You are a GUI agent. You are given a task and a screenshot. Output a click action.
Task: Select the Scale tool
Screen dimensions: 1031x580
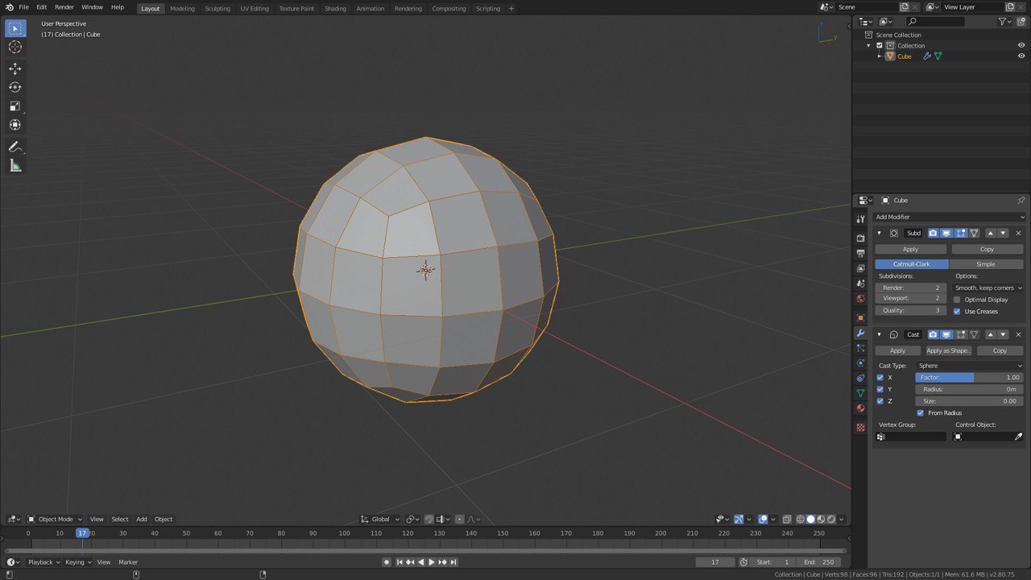pyautogui.click(x=14, y=106)
